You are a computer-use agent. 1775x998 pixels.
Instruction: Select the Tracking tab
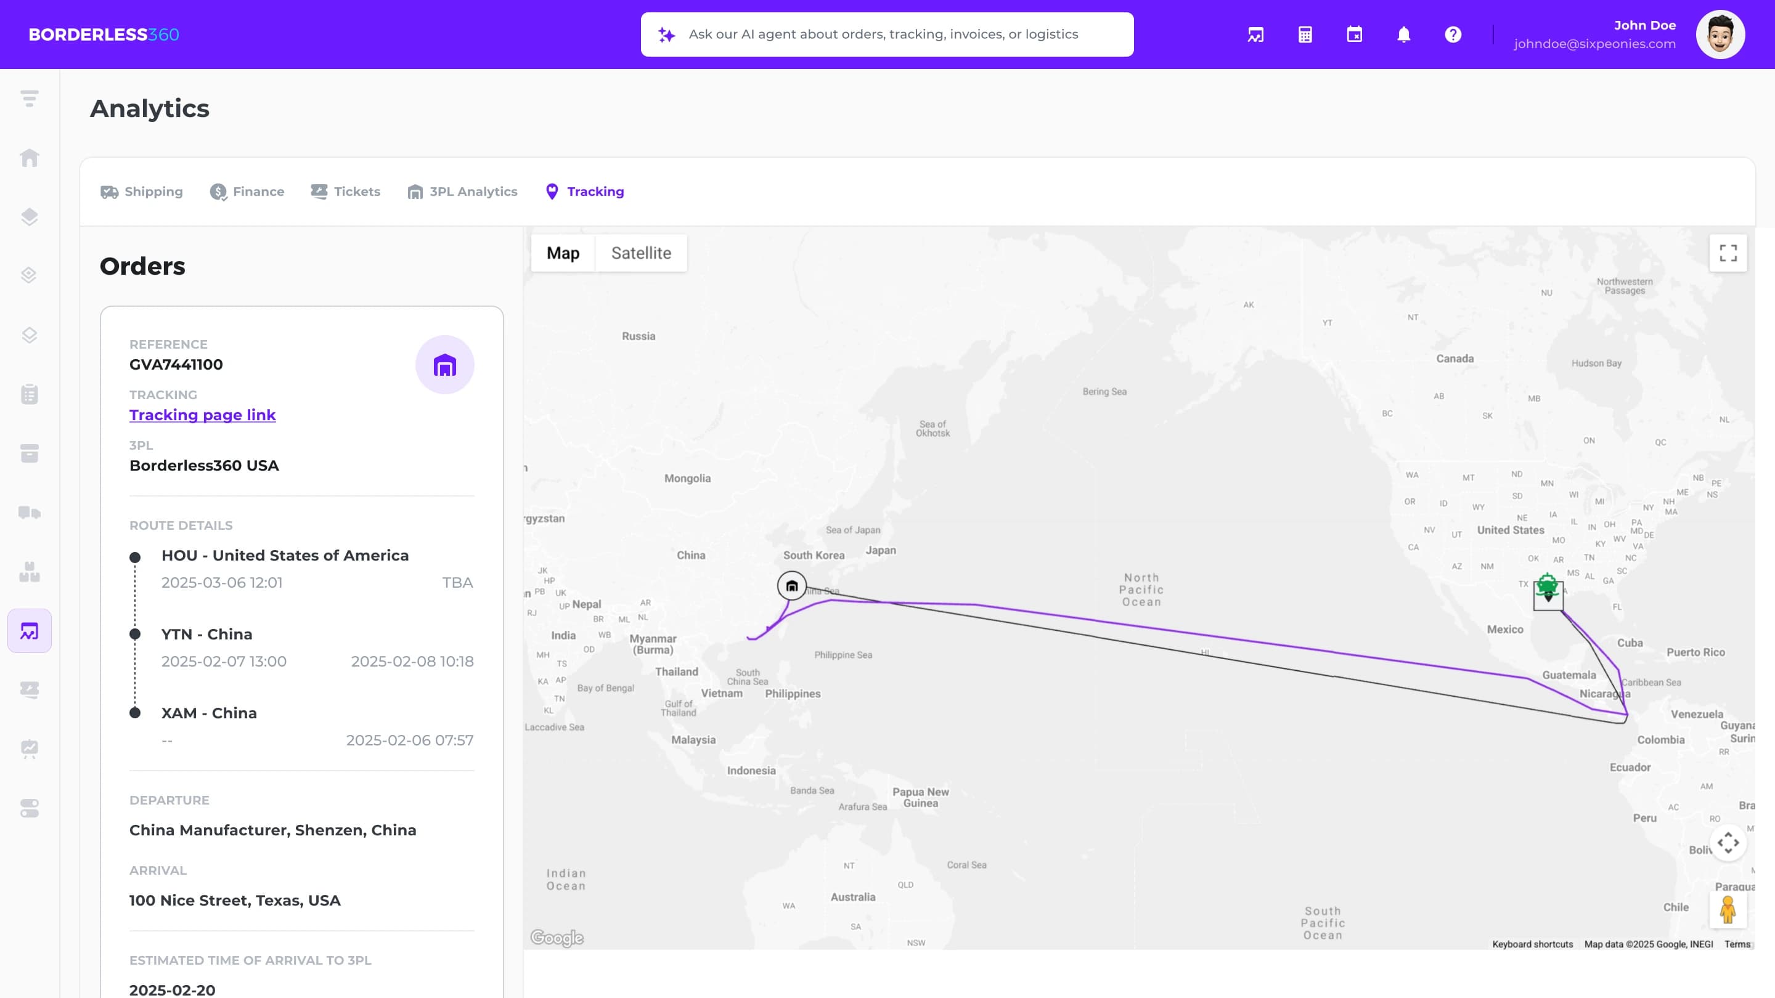[x=584, y=192]
